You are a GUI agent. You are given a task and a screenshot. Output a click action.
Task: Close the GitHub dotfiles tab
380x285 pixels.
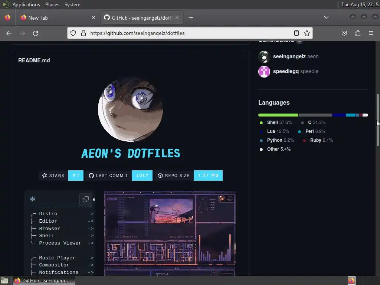tap(177, 17)
